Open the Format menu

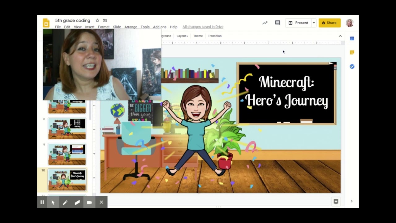click(104, 27)
